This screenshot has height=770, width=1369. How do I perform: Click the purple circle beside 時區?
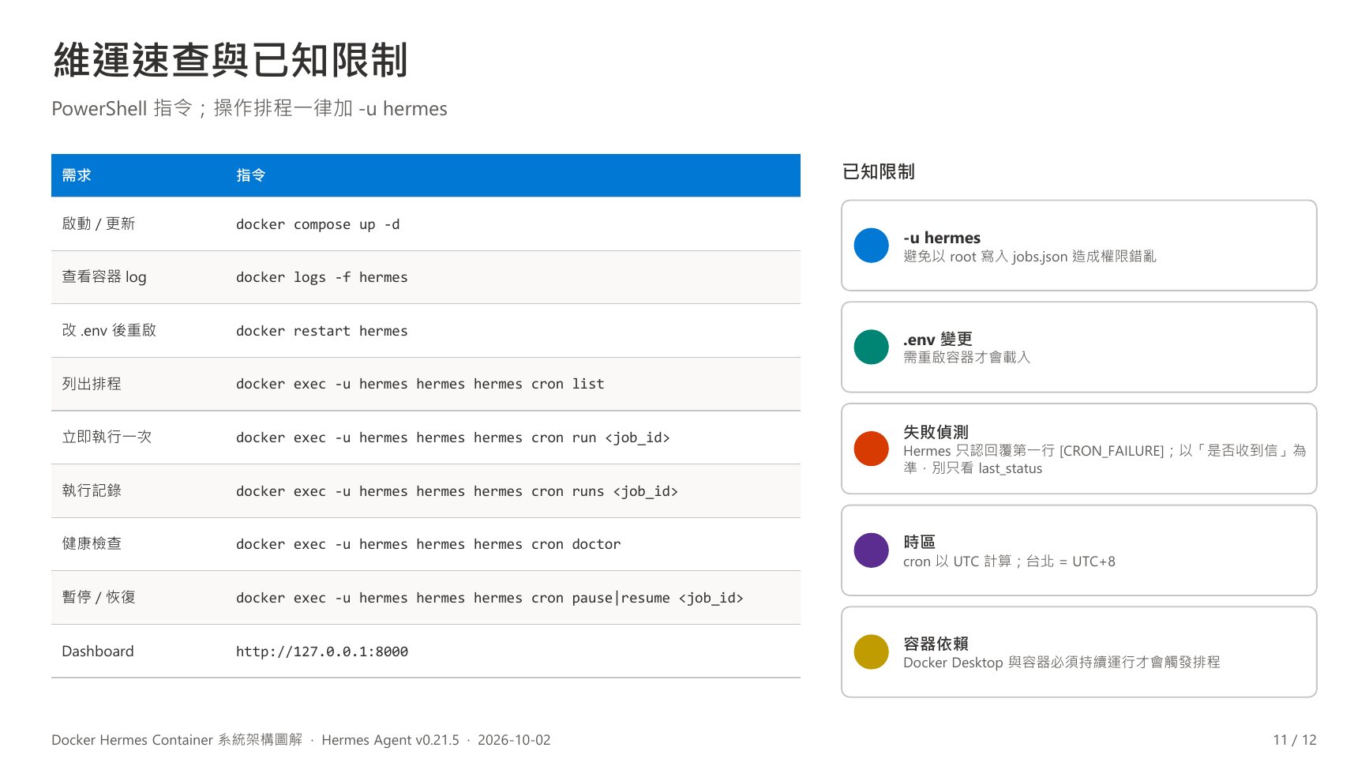point(872,550)
